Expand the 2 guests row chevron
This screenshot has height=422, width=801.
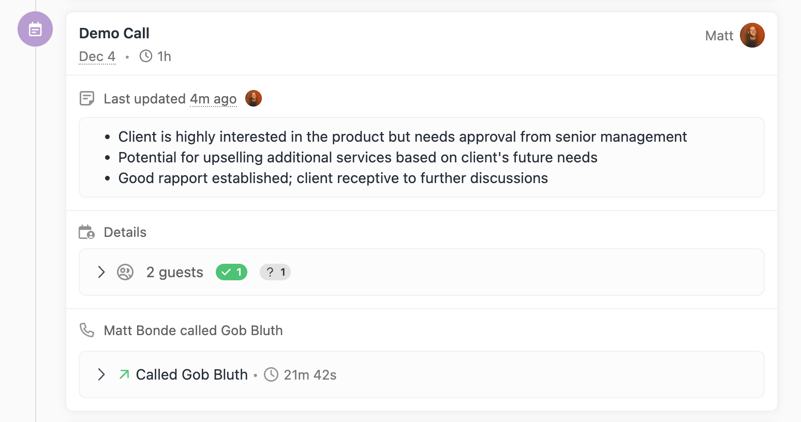coord(101,272)
